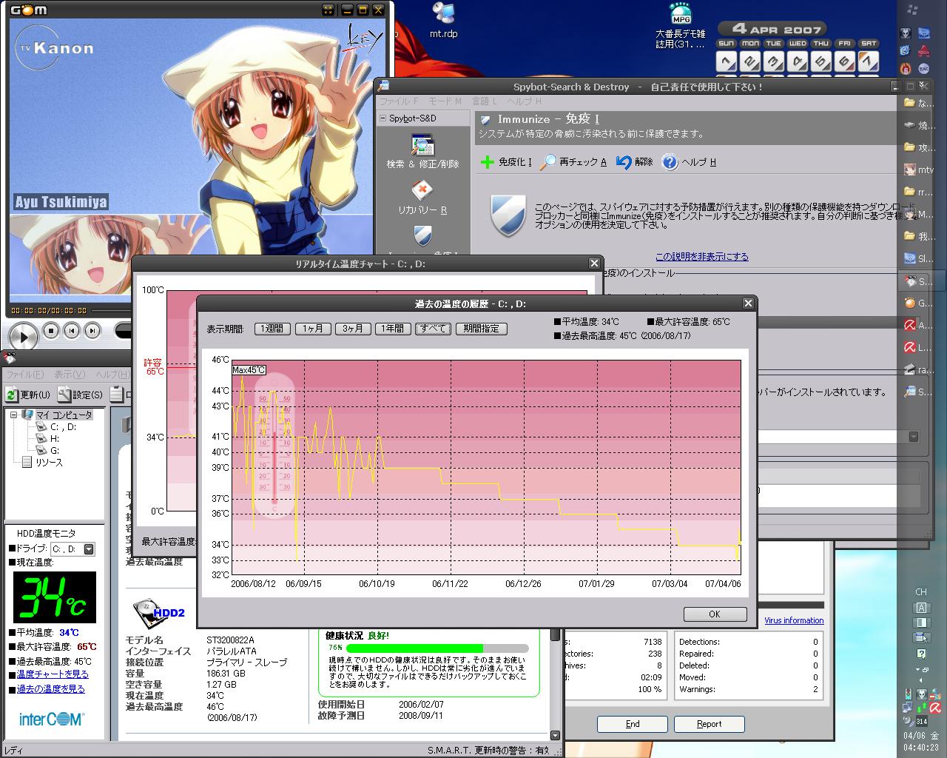Click the この説明を非表示にする link

point(702,257)
